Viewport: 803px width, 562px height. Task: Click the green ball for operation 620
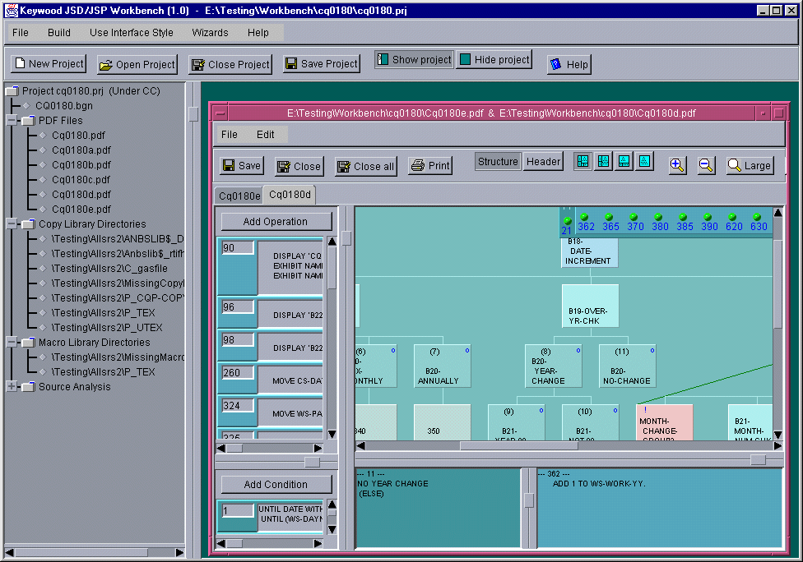pos(732,217)
